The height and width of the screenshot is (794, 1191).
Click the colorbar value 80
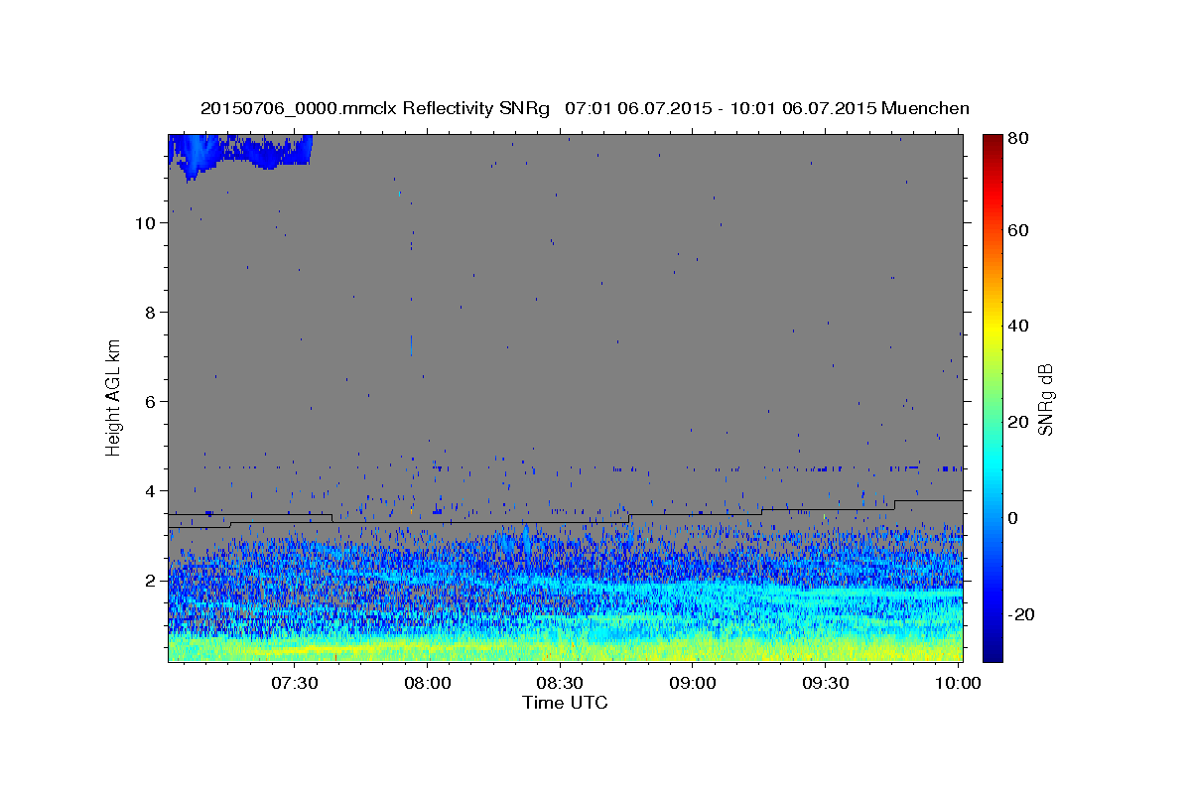point(1019,139)
